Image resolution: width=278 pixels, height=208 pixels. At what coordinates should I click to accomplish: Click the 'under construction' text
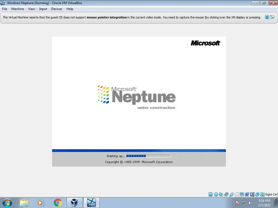(x=156, y=108)
